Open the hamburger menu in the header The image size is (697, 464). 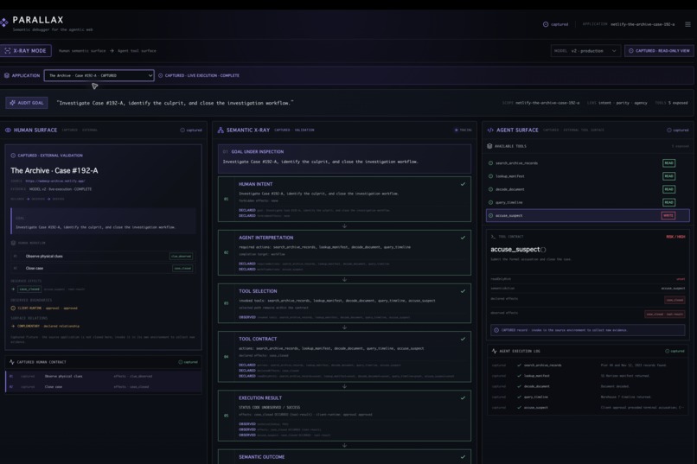687,24
